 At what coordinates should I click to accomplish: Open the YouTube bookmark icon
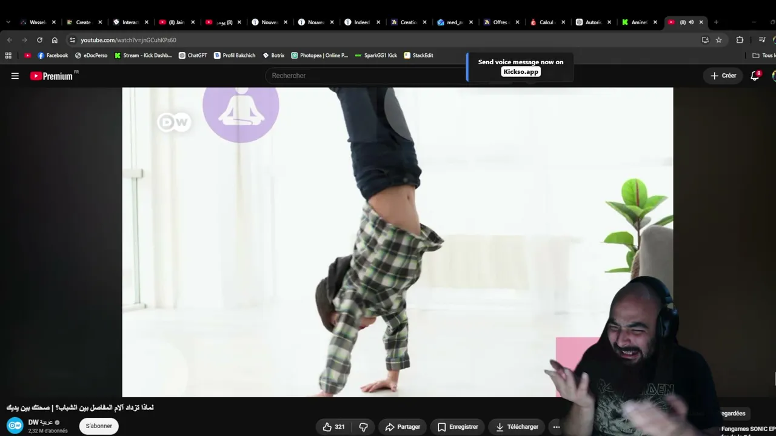27,56
